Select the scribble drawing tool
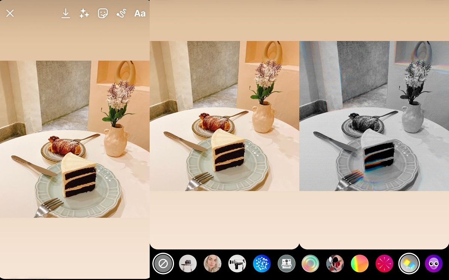 pos(121,13)
